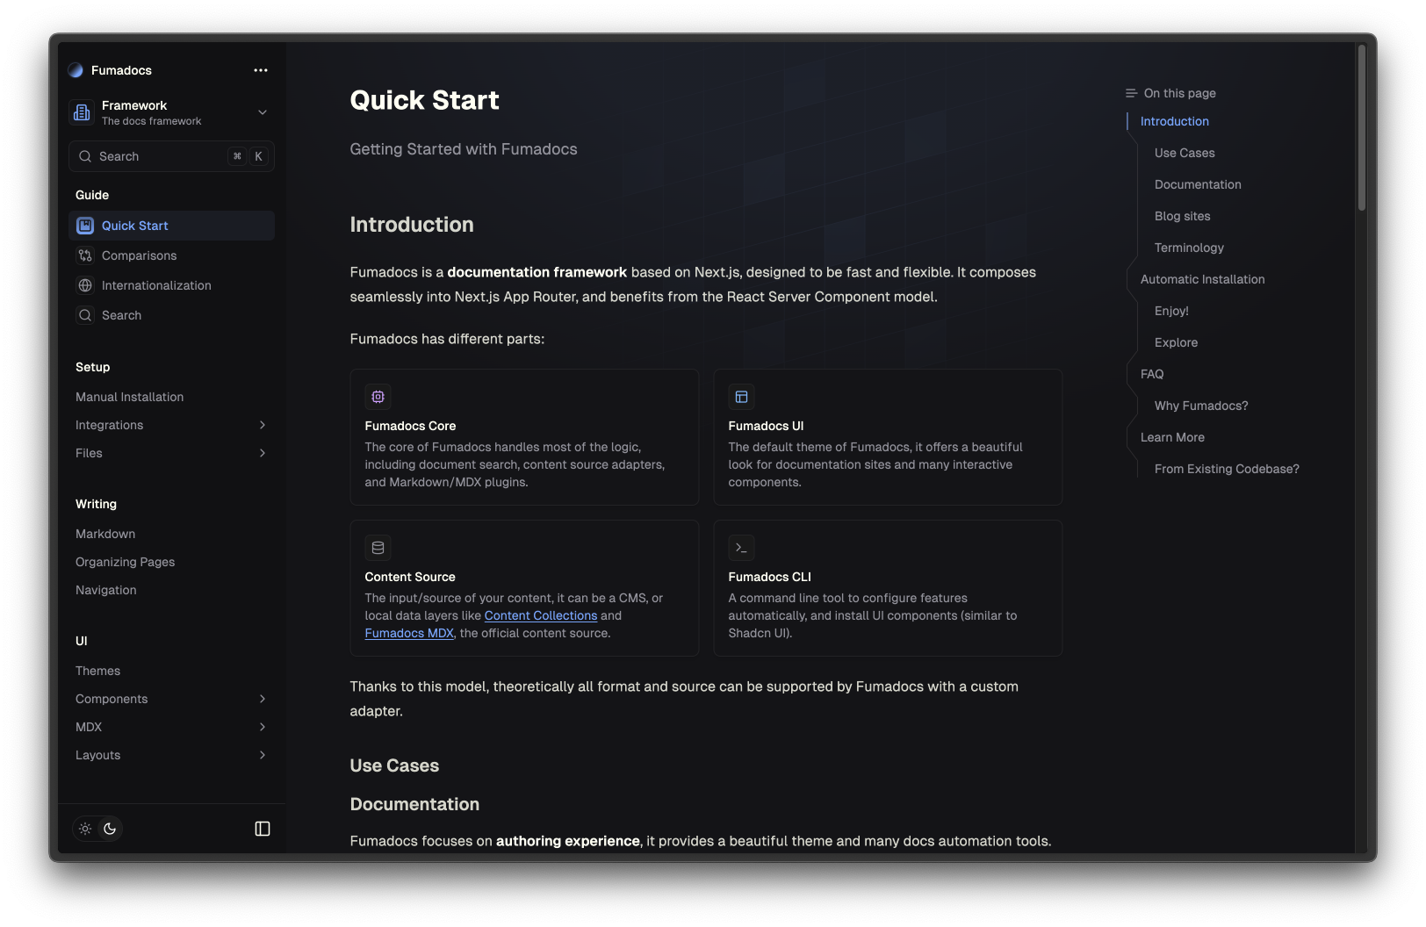Expand the Integrations section
The width and height of the screenshot is (1426, 927).
point(262,425)
